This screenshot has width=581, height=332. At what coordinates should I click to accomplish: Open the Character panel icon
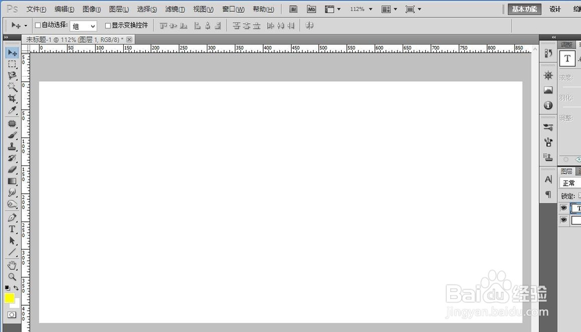[548, 179]
